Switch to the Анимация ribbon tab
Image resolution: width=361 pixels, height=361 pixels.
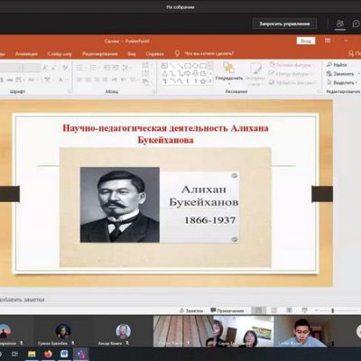26,54
